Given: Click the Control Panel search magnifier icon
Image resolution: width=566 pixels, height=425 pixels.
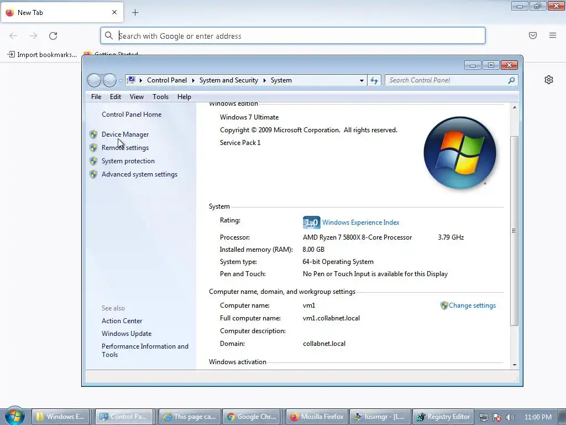Looking at the screenshot, I should click(x=511, y=80).
